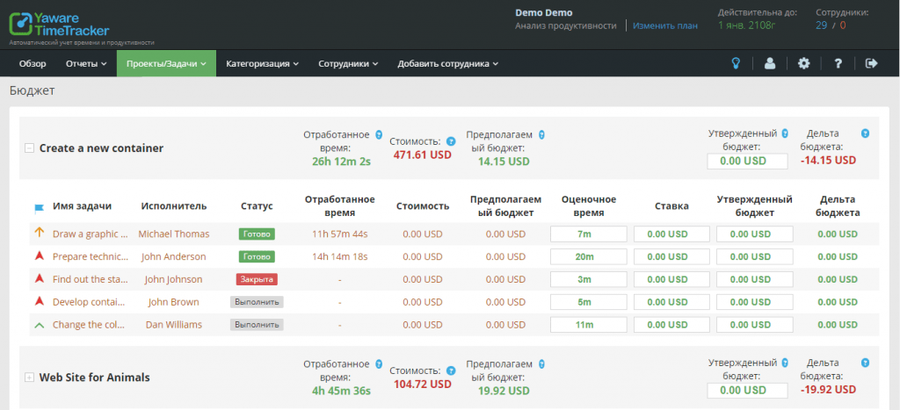The height and width of the screenshot is (410, 900).
Task: Click the 14h 14m 18s worked time cell
Action: coord(340,256)
